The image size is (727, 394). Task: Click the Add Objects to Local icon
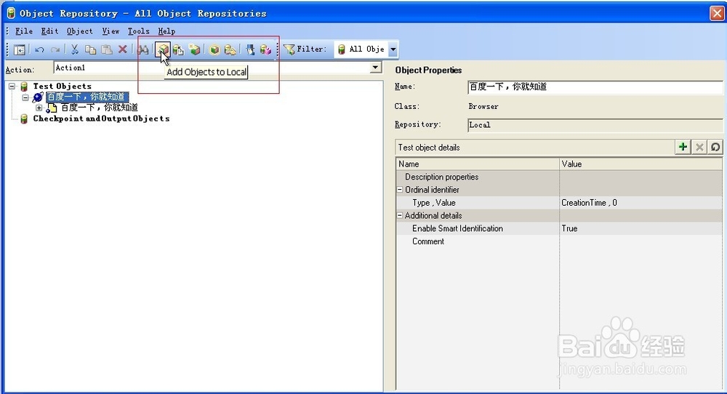click(x=163, y=49)
